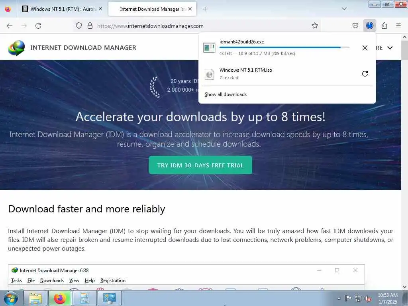Screen dimensions: 408x306
Task: Click the Download faster and more reliably heading
Action: [x=86, y=209]
